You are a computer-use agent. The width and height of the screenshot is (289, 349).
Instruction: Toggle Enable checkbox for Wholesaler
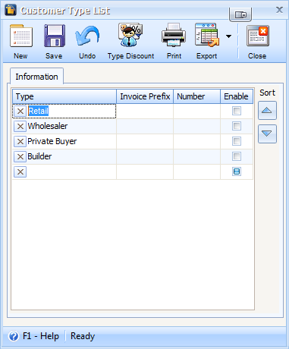(x=237, y=126)
